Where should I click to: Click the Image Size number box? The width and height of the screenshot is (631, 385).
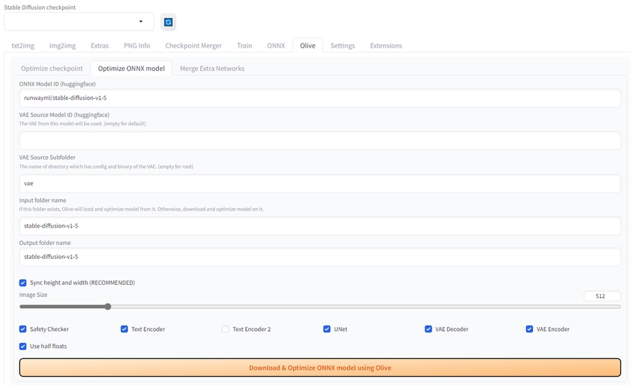coord(602,296)
